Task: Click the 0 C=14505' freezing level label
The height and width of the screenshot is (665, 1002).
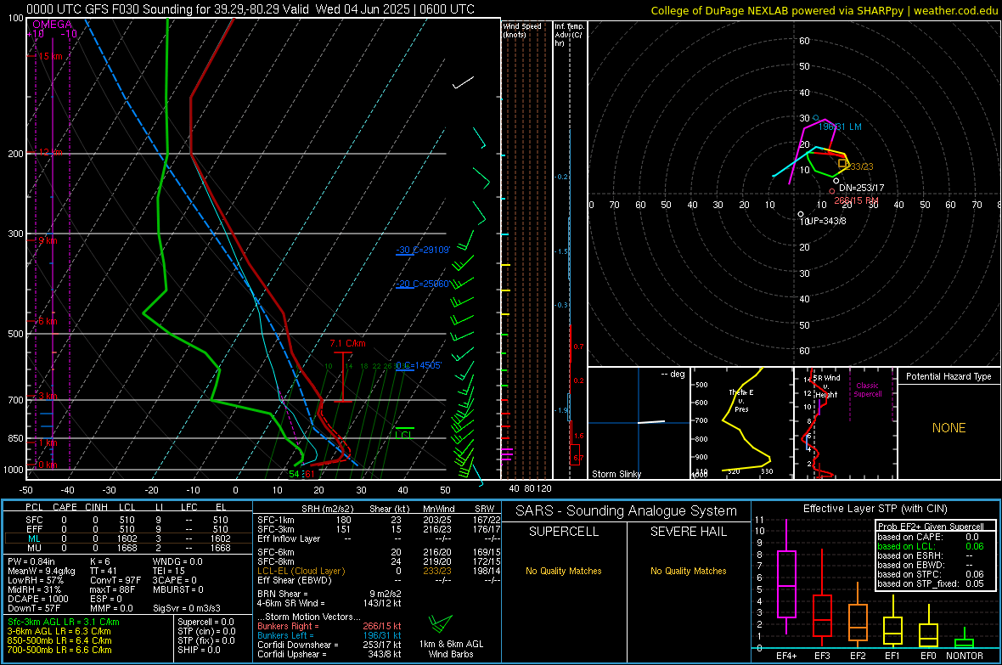Action: (419, 366)
